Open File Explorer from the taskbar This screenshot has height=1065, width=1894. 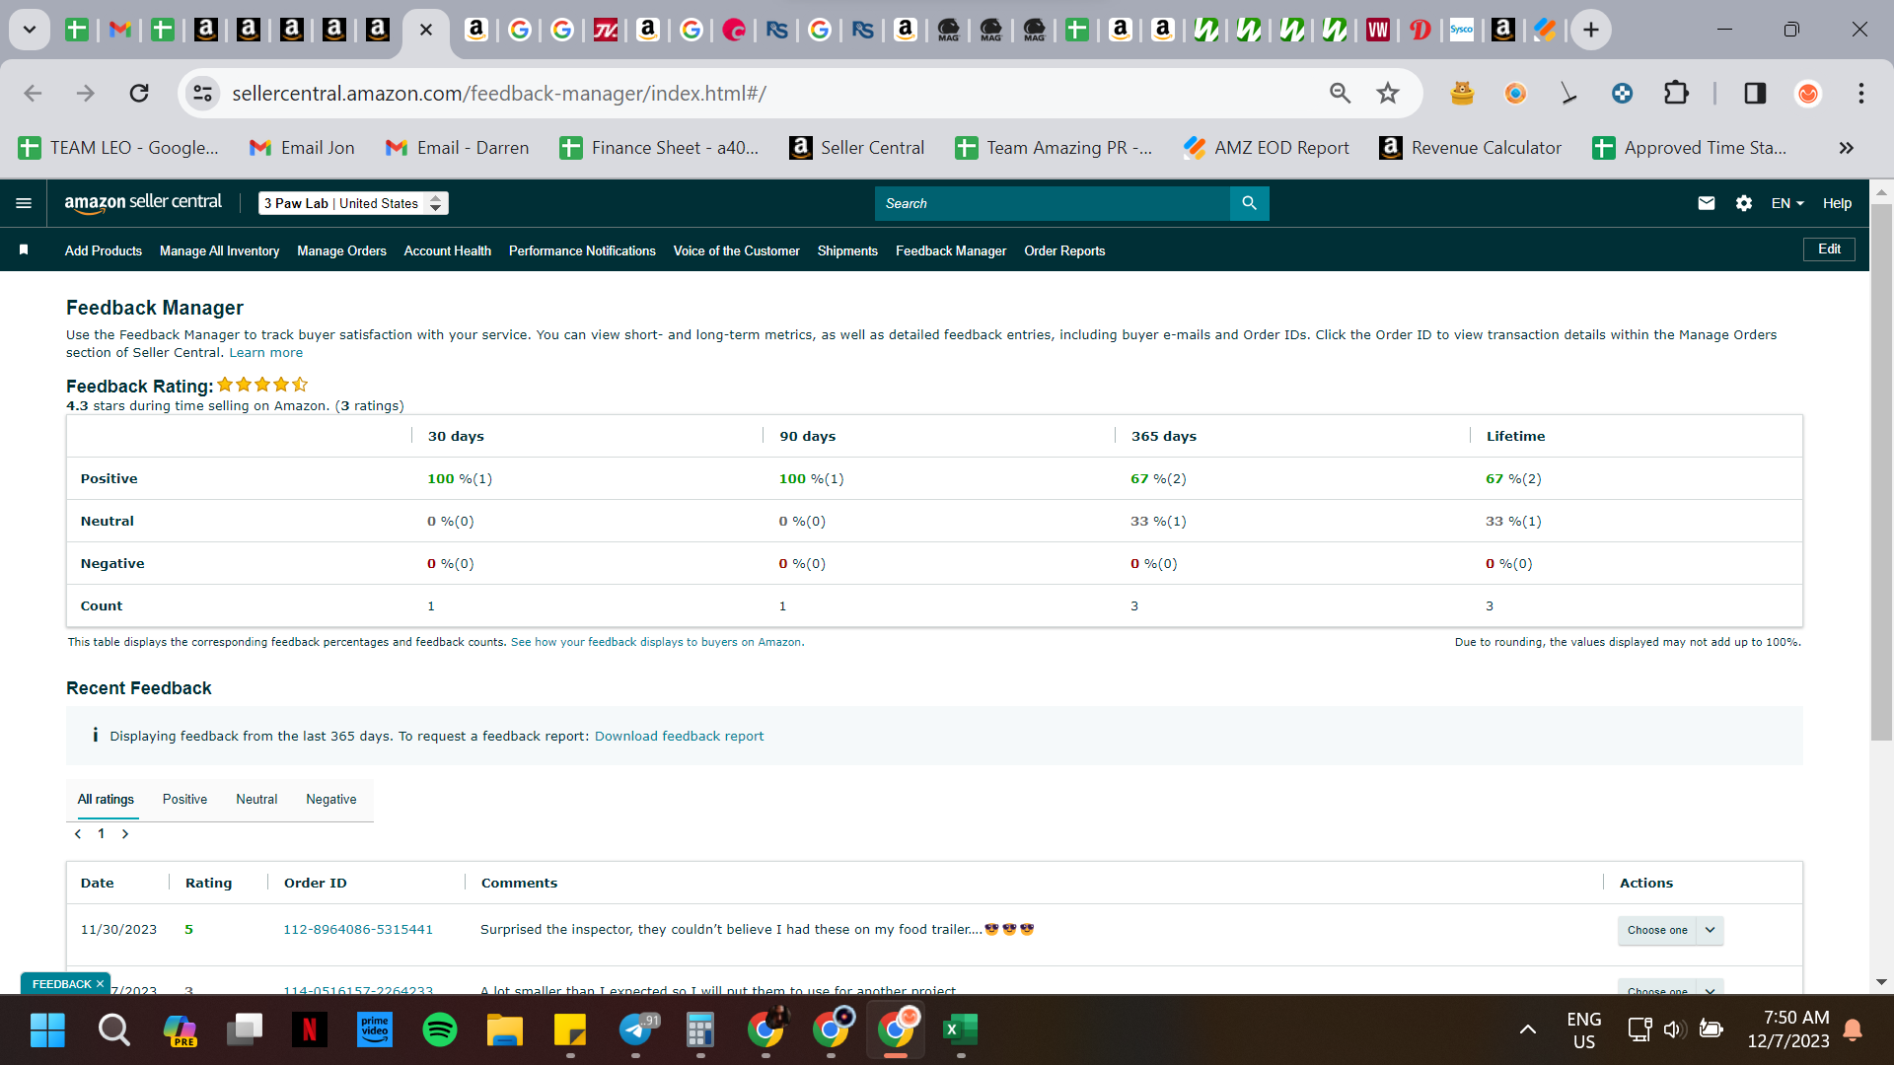click(x=504, y=1029)
